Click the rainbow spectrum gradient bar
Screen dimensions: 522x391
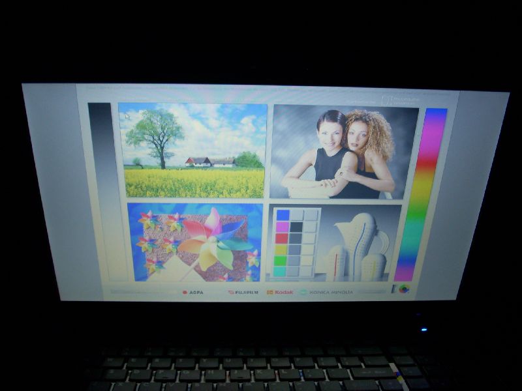coord(421,195)
